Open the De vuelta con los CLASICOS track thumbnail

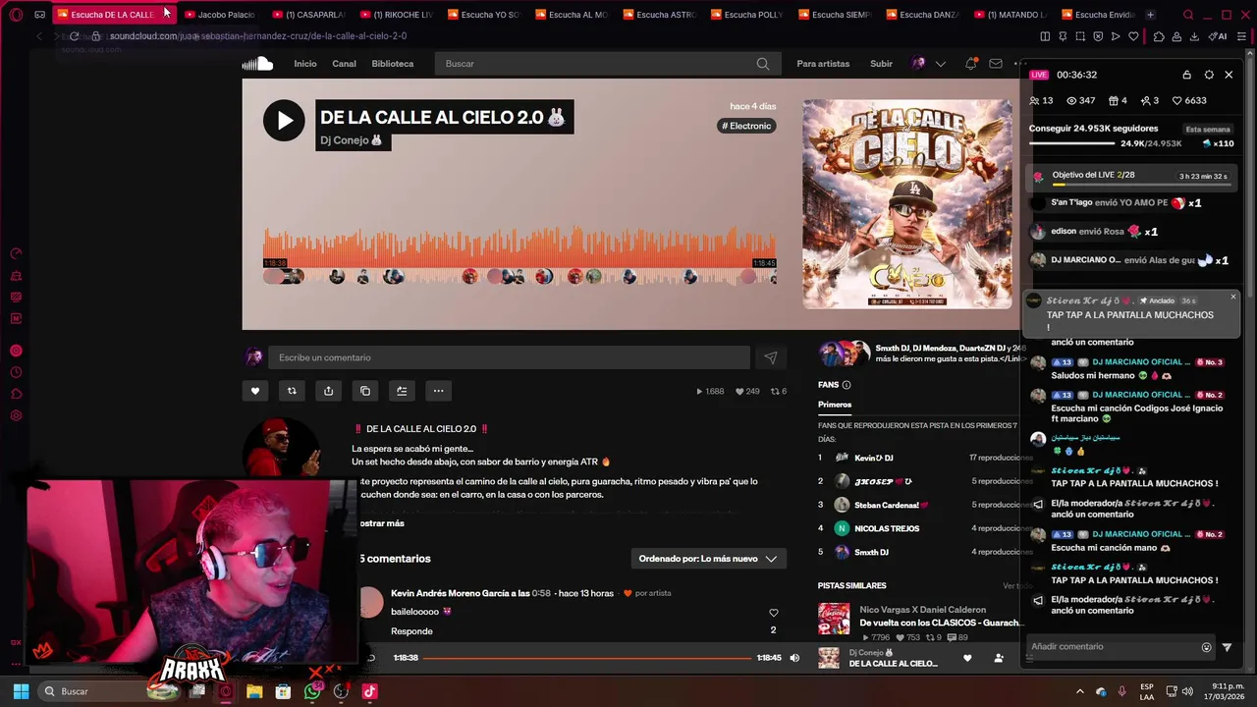coord(834,619)
